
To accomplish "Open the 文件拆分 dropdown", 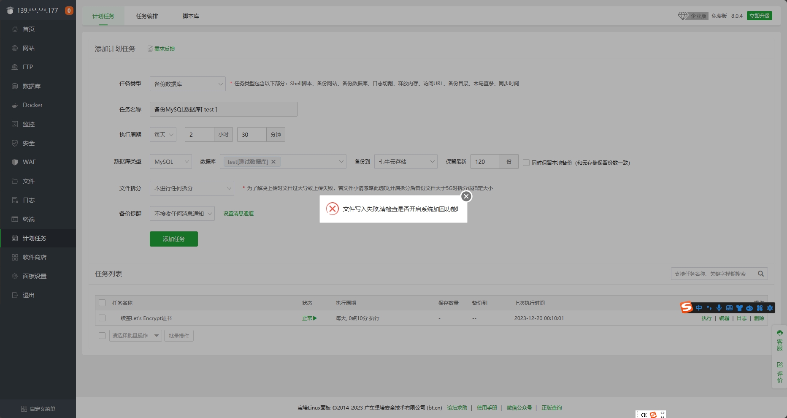I will click(x=192, y=188).
